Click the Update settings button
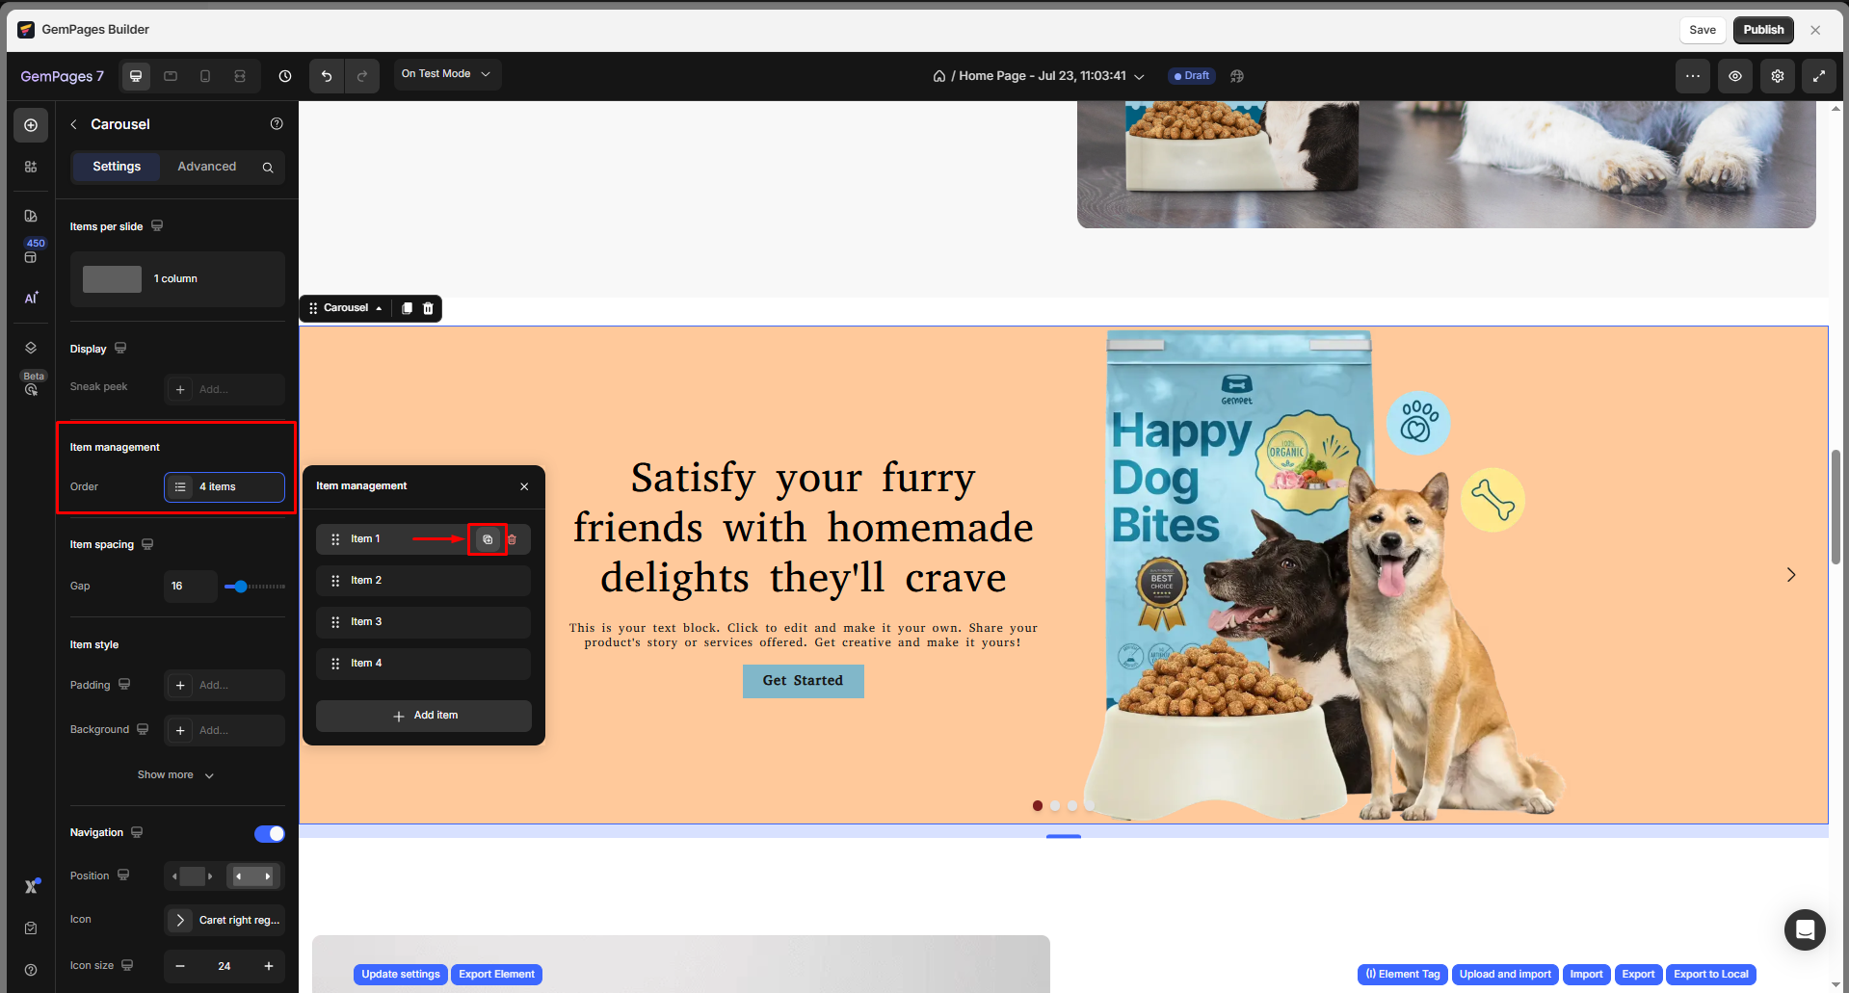The image size is (1849, 993). [x=401, y=975]
